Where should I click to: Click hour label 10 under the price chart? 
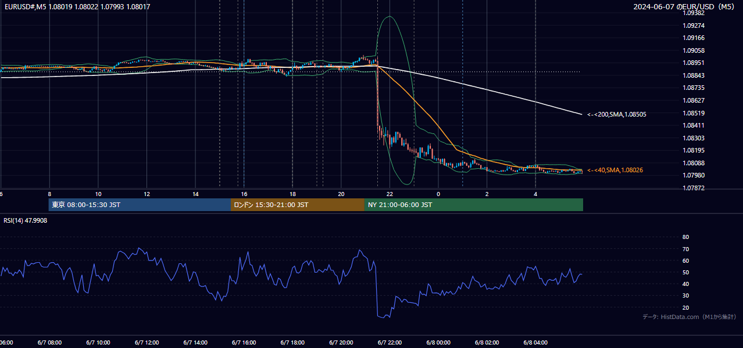[98, 194]
